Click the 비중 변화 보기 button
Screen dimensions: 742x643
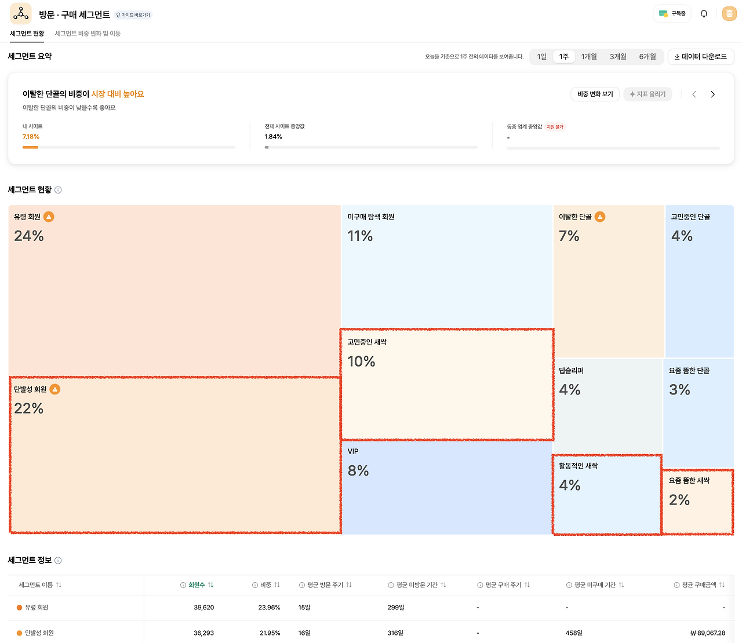(595, 94)
